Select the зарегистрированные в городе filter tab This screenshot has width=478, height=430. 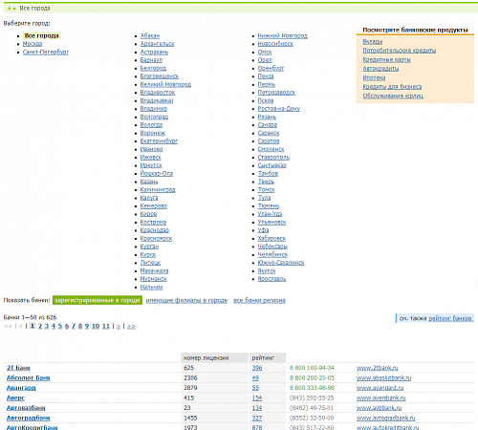point(98,300)
